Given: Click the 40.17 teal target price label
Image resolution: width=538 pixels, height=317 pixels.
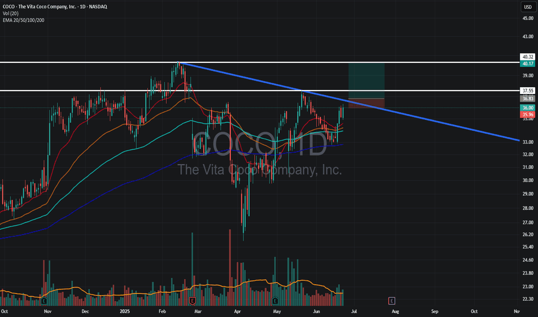Looking at the screenshot, I should point(528,63).
